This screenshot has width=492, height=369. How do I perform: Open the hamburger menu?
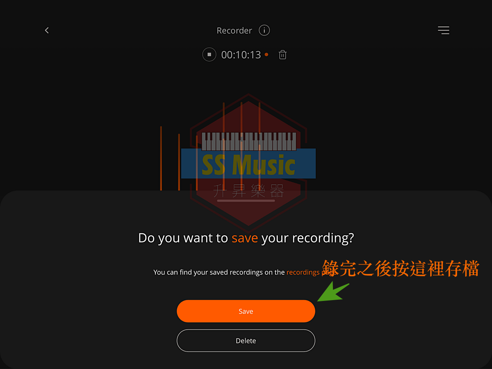[x=443, y=30]
